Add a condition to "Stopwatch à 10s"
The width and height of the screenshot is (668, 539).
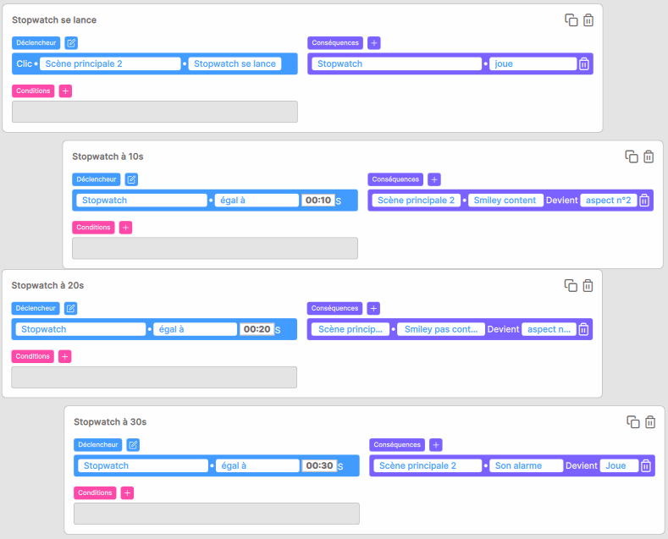click(x=125, y=228)
